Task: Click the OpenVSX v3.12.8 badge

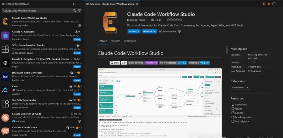Action: [199, 63]
